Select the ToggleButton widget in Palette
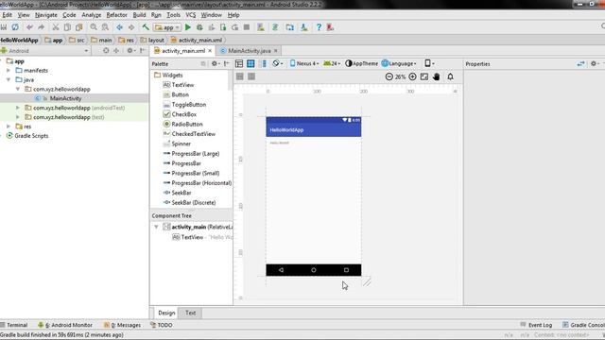The height and width of the screenshot is (340, 605). click(184, 105)
